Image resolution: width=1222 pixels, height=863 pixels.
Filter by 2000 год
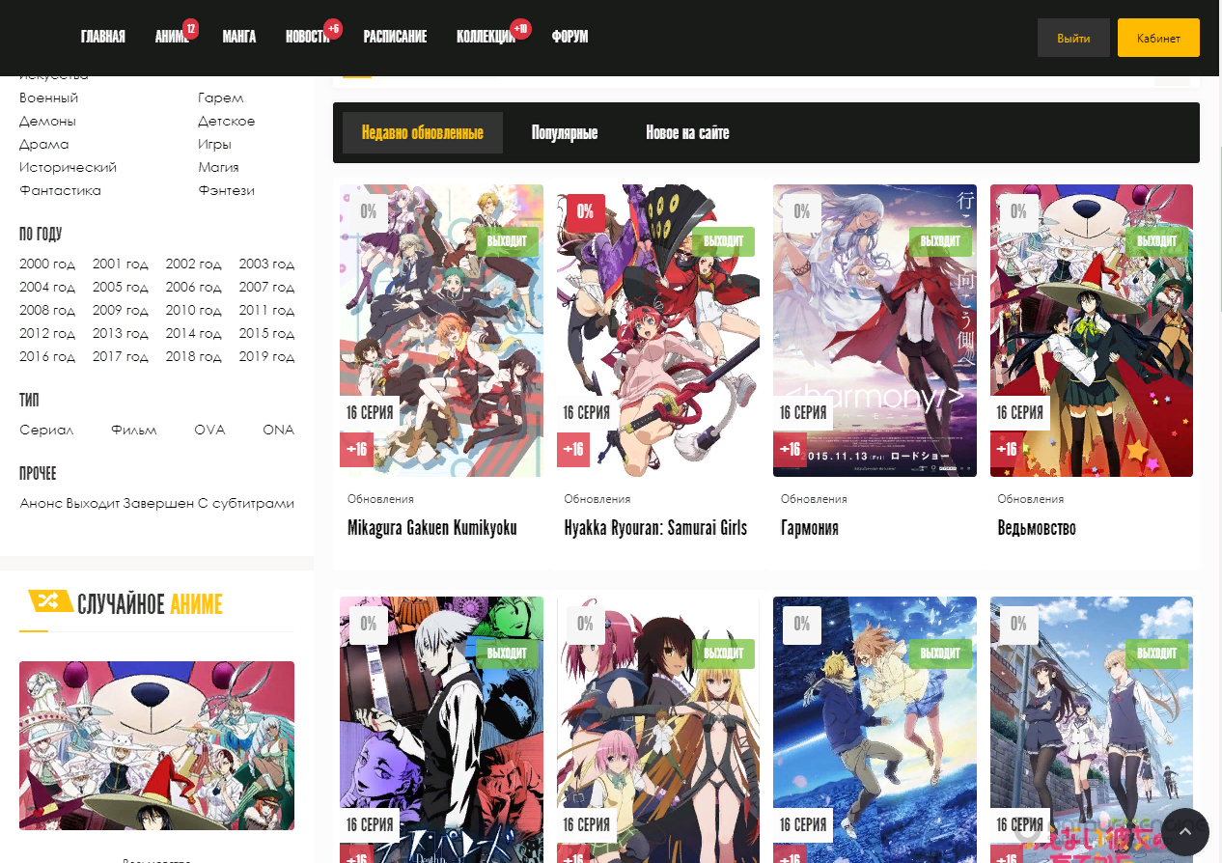coord(47,264)
